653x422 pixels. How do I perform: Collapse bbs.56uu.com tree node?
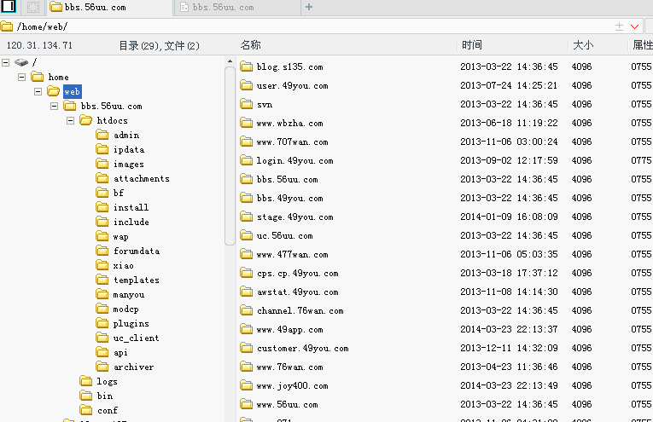coord(54,106)
